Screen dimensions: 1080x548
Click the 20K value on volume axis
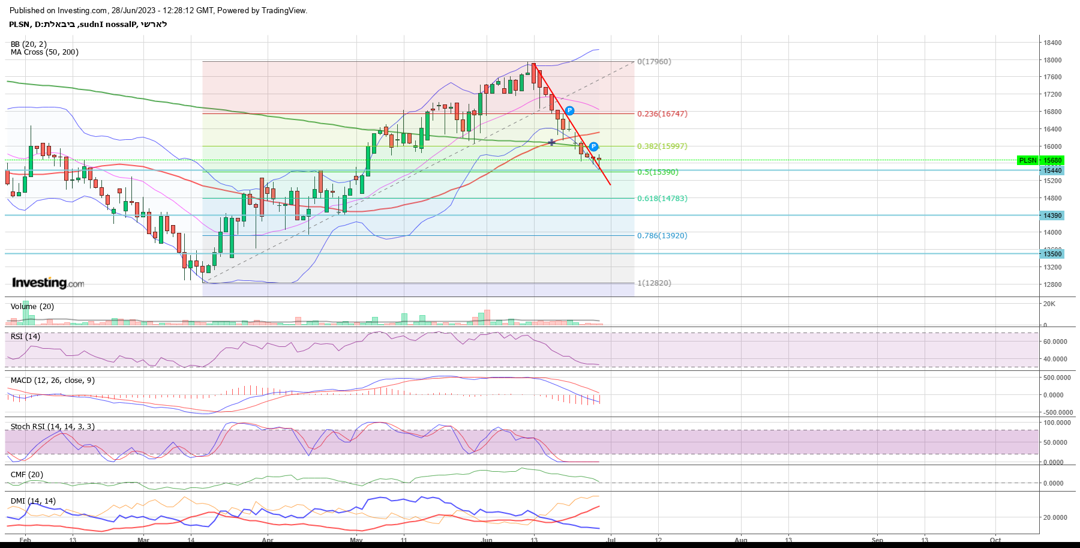point(1049,304)
